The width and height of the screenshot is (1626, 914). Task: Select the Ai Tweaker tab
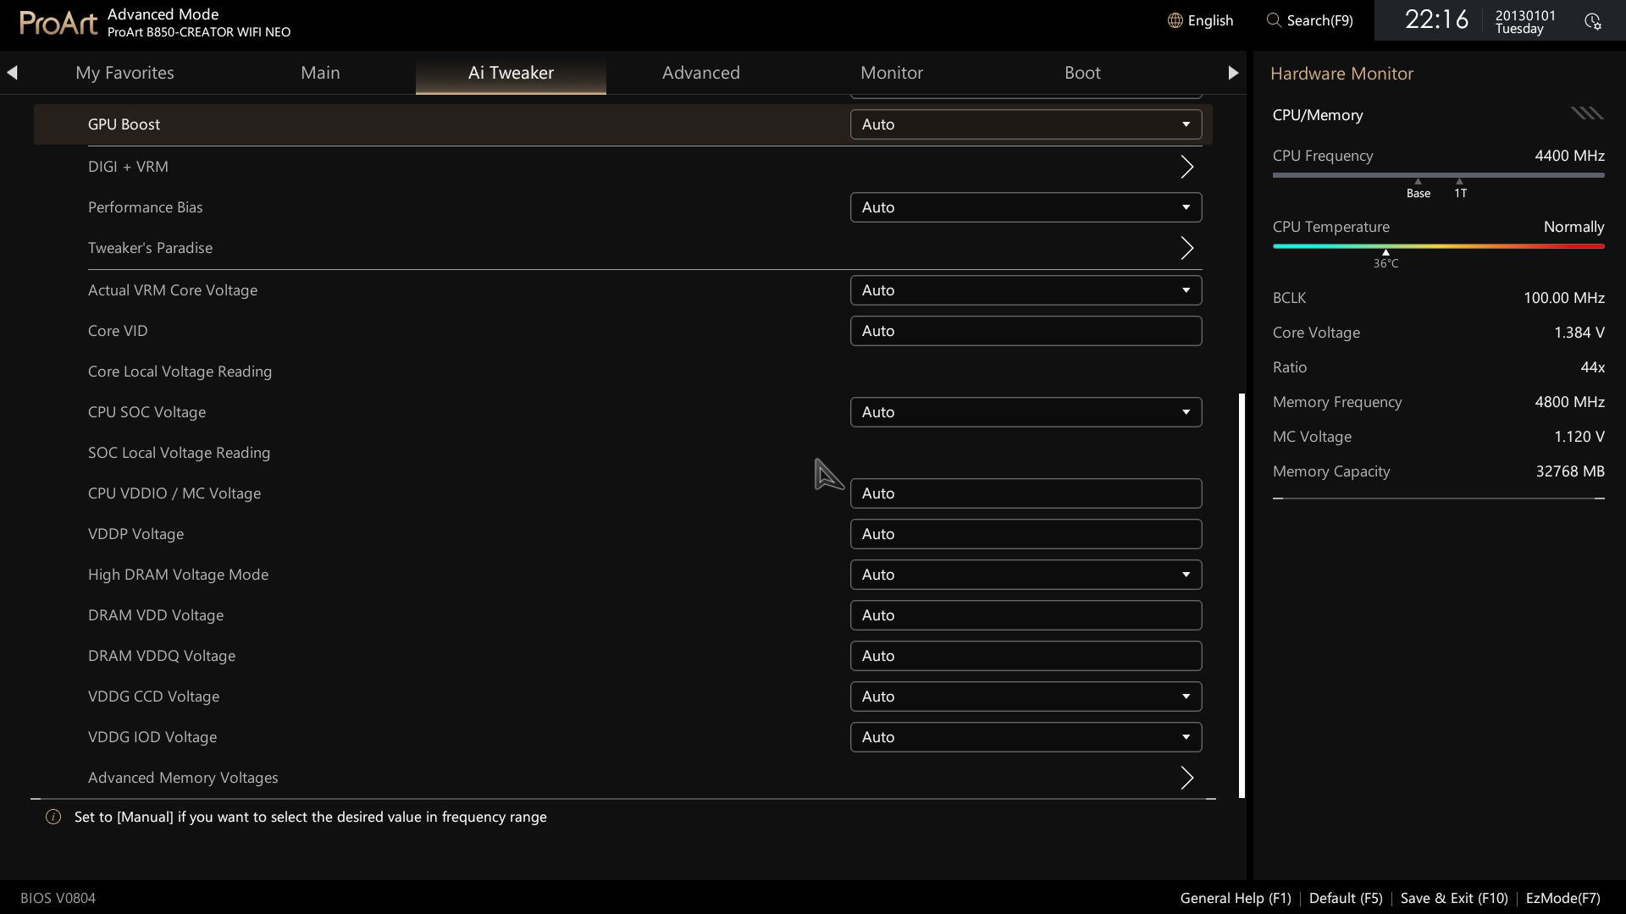pyautogui.click(x=511, y=73)
